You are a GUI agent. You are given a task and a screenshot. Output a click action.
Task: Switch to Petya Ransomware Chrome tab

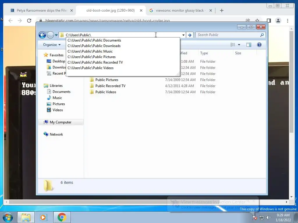41,10
